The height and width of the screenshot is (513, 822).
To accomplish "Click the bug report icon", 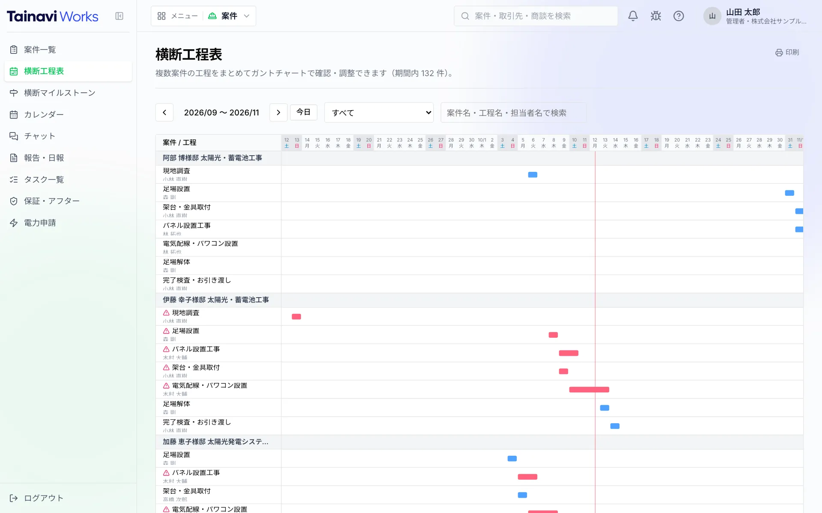I will point(655,16).
